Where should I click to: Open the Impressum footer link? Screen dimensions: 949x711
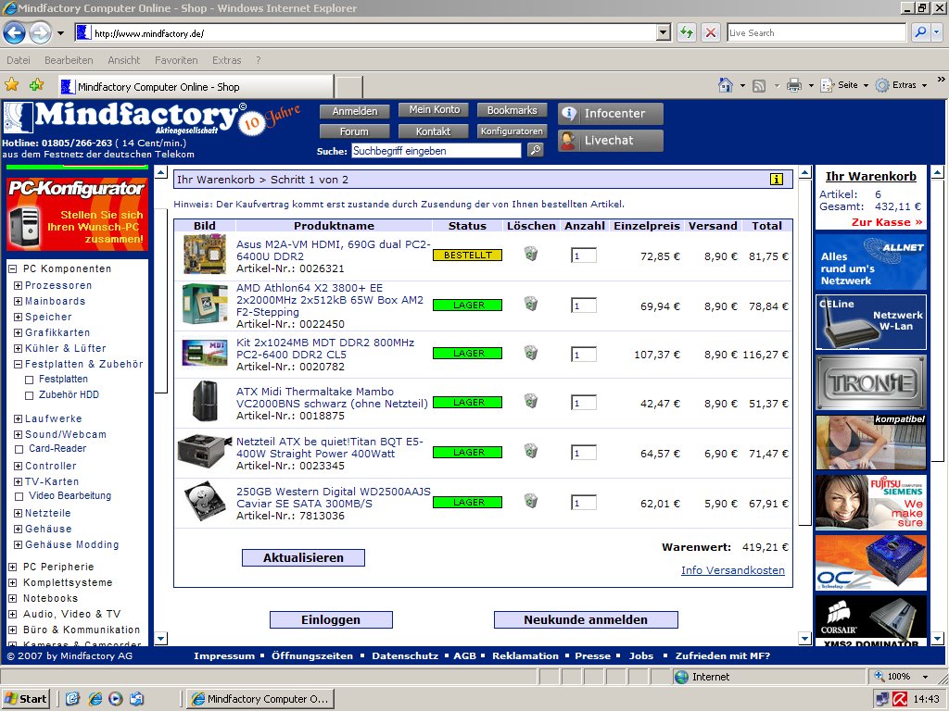(224, 656)
